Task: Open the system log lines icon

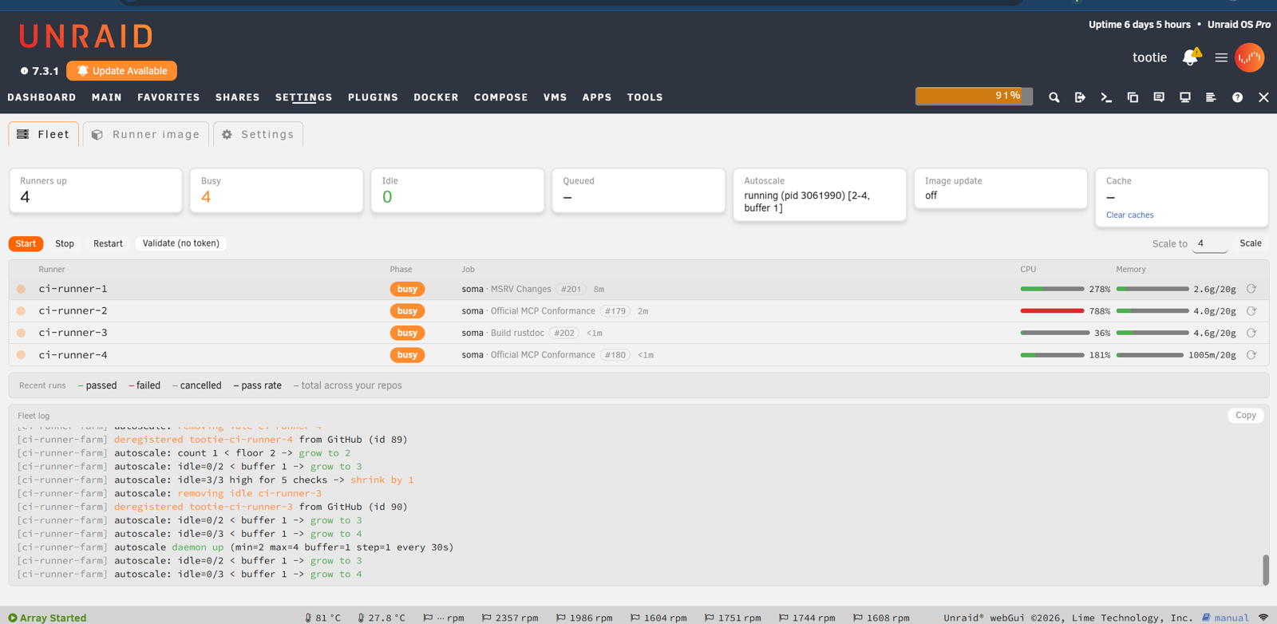Action: tap(1211, 97)
